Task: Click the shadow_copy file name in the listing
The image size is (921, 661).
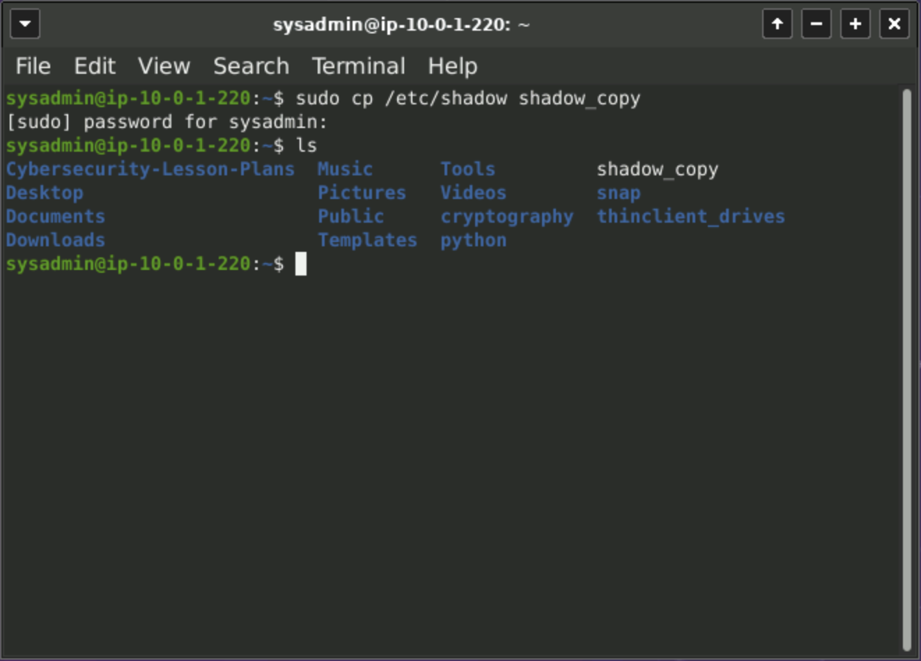Action: click(x=658, y=170)
